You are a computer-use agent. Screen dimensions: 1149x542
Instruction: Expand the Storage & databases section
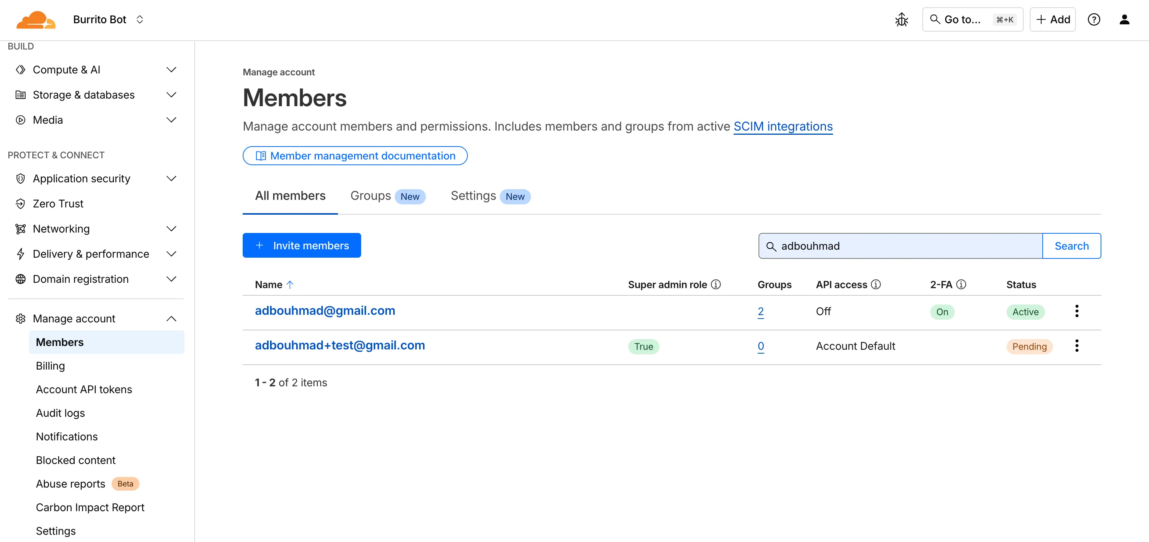point(172,94)
